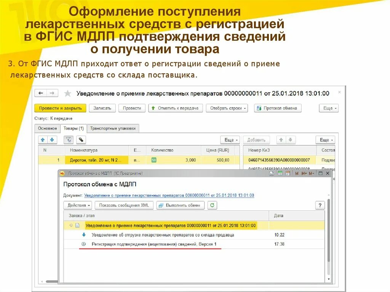The height and width of the screenshot is (292, 390).
Task: Go forward with the right arrow button
Action: click(52, 93)
